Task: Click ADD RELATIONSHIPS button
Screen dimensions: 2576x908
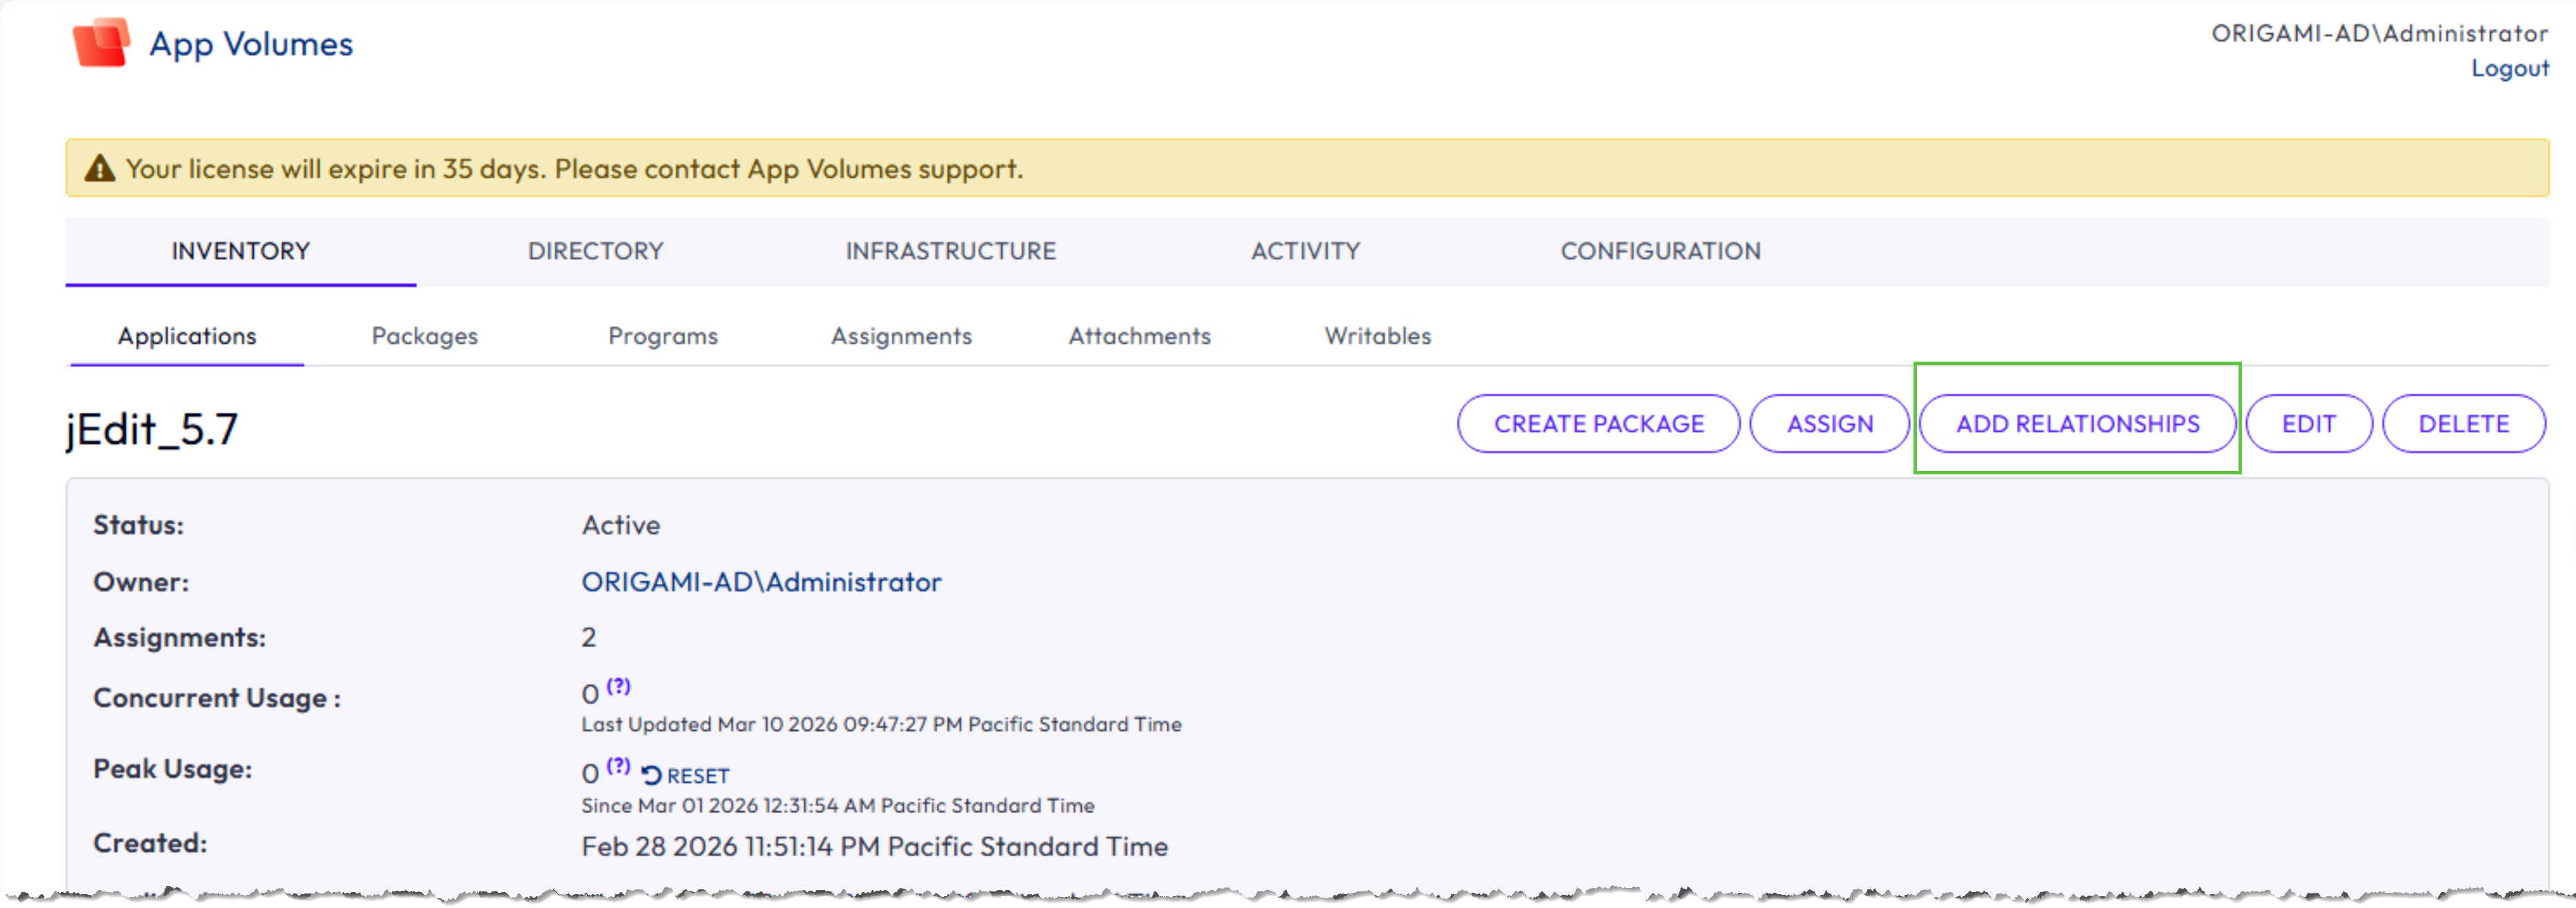Action: (x=2078, y=424)
